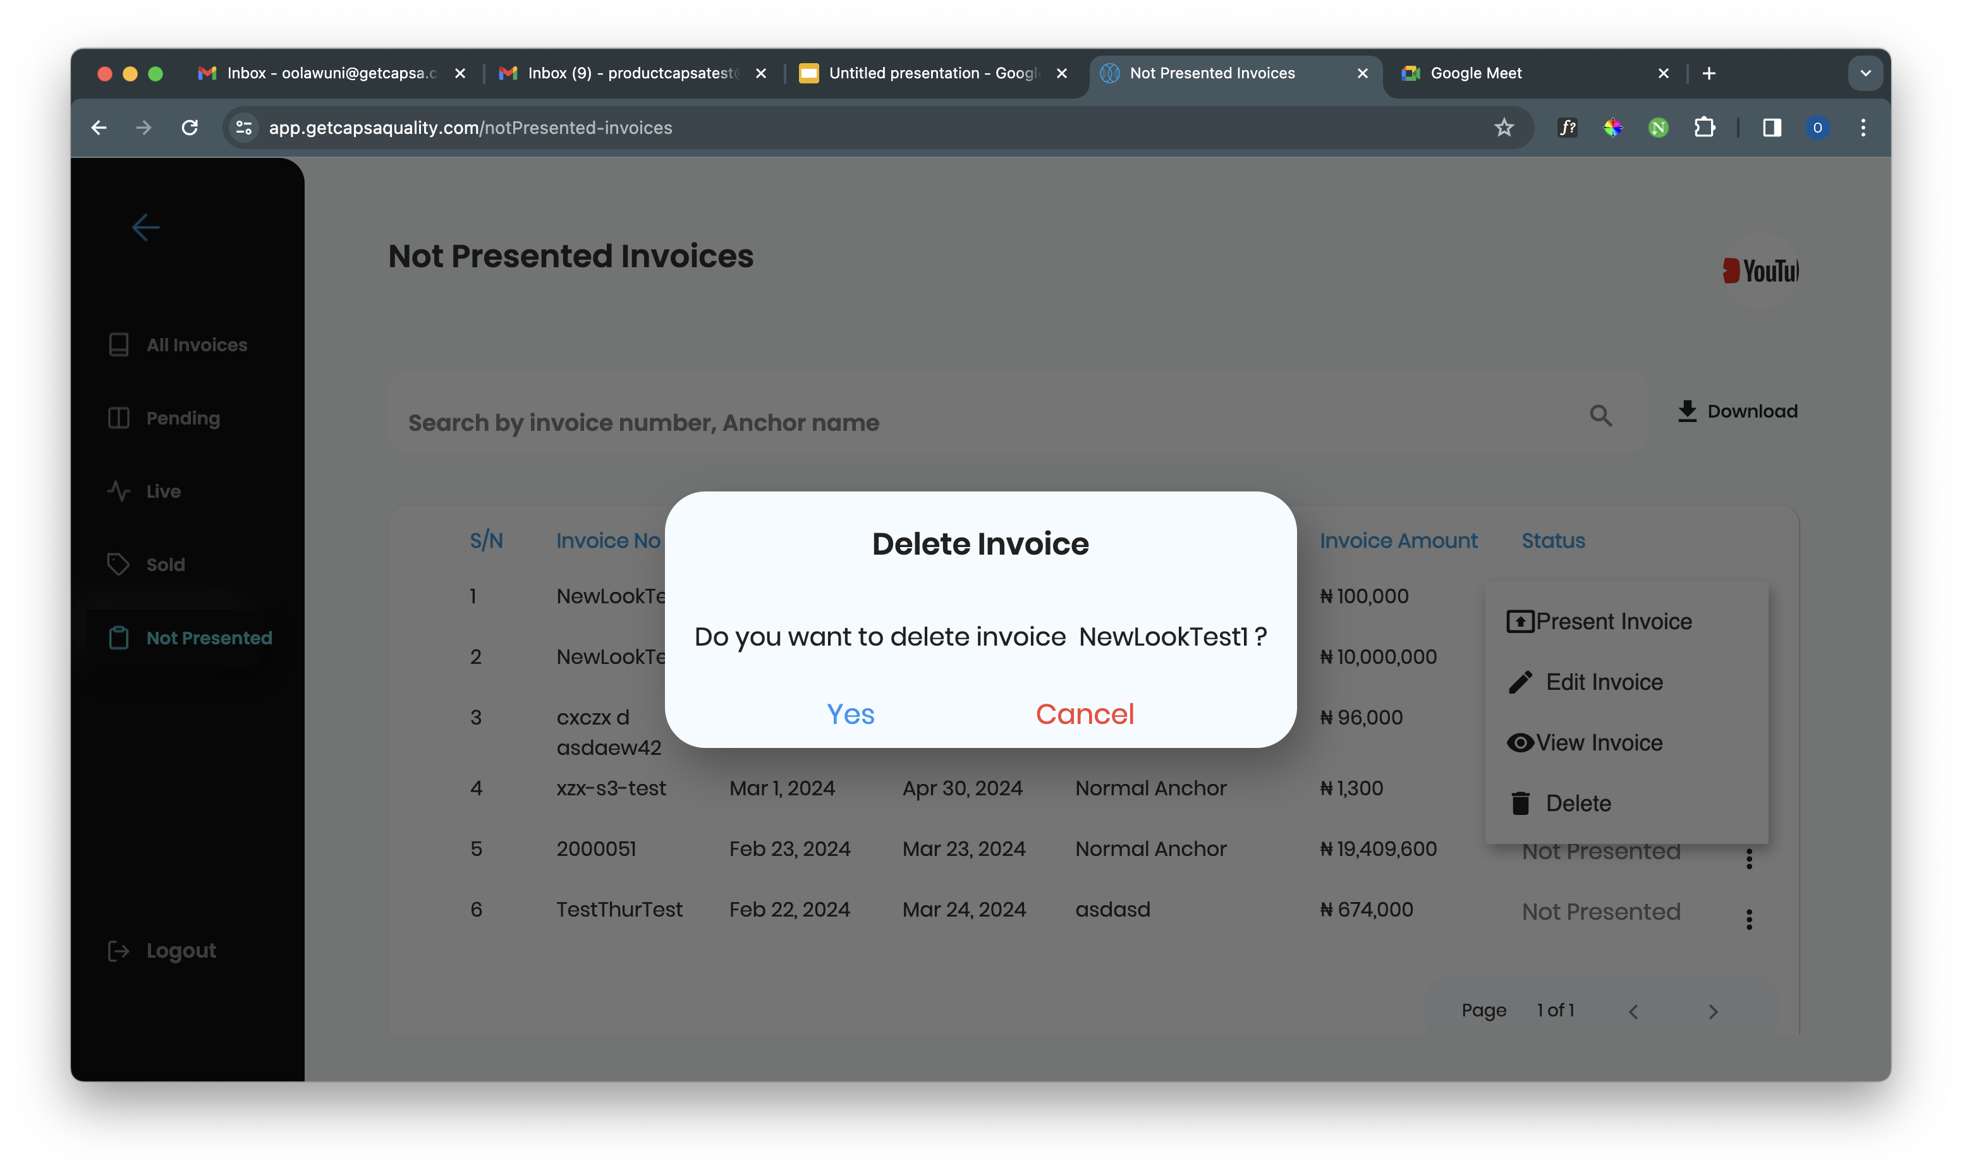Image resolution: width=1962 pixels, height=1175 pixels.
Task: Open the Chrome profile avatar
Action: pyautogui.click(x=1817, y=128)
